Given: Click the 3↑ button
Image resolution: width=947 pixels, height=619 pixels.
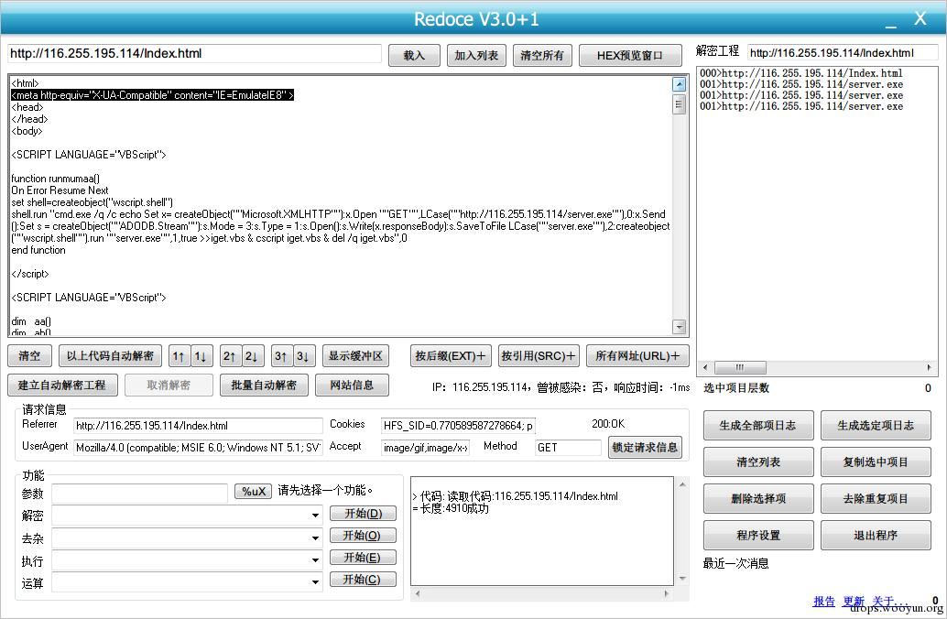Looking at the screenshot, I should pyautogui.click(x=281, y=355).
